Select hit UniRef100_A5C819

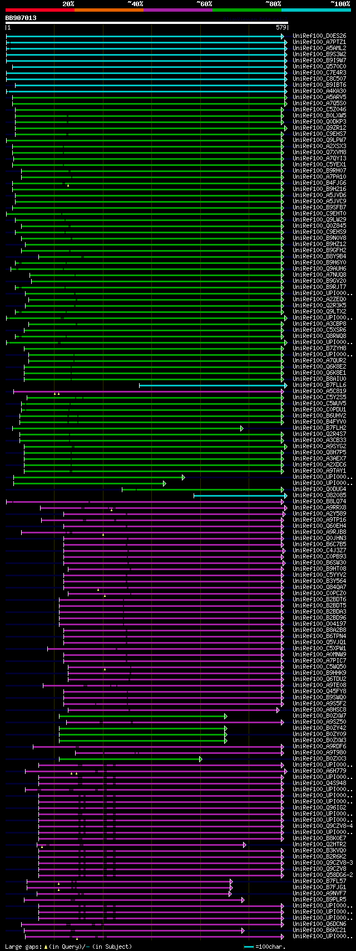[319, 391]
